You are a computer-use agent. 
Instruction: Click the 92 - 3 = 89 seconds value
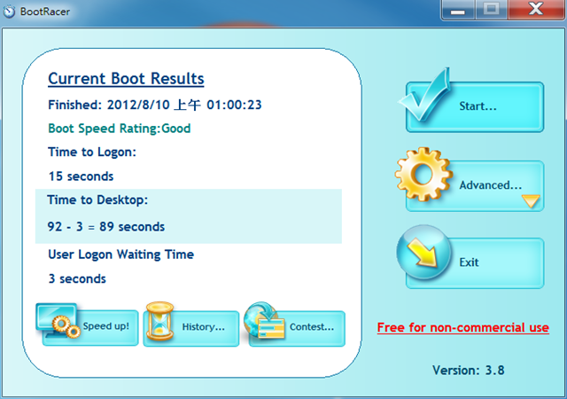tap(106, 227)
